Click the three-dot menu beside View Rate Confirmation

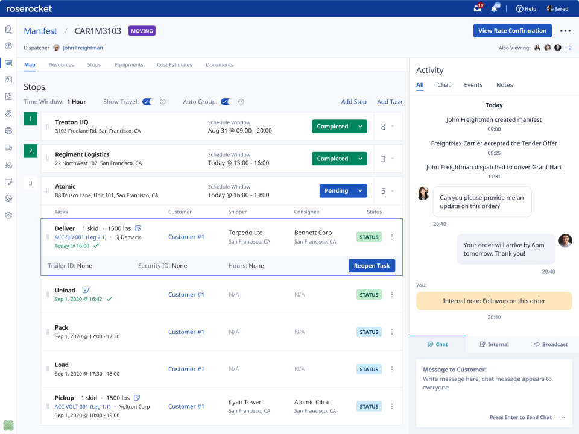pyautogui.click(x=565, y=30)
